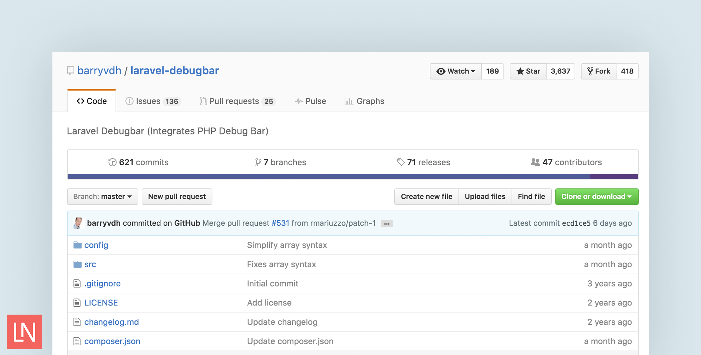Open the changelog.md file
The width and height of the screenshot is (701, 355).
pyautogui.click(x=112, y=322)
